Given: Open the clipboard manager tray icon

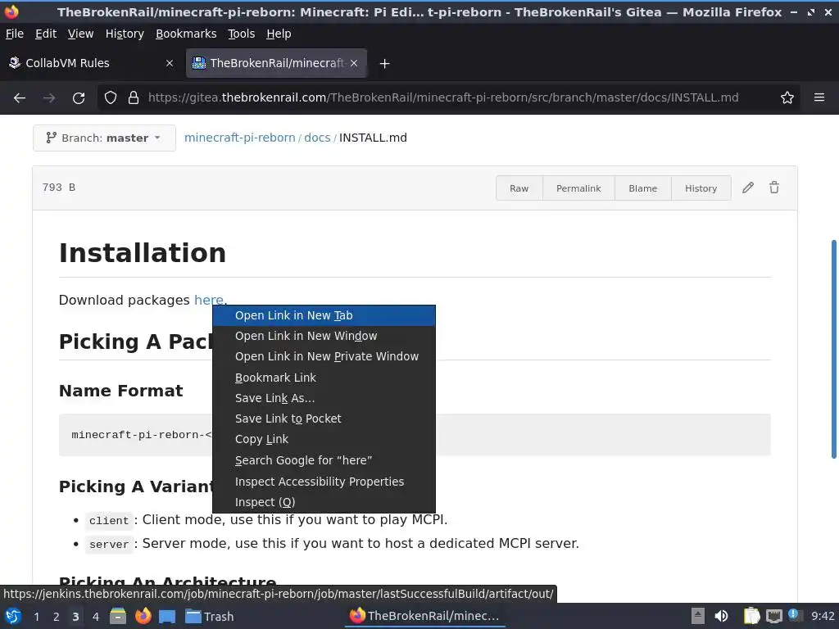Looking at the screenshot, I should [x=751, y=616].
